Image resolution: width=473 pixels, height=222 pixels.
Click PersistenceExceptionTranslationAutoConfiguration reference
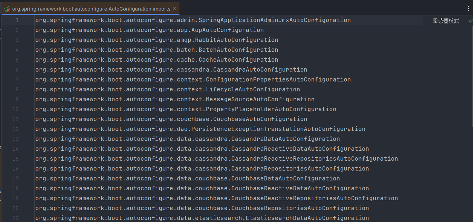tap(278, 129)
